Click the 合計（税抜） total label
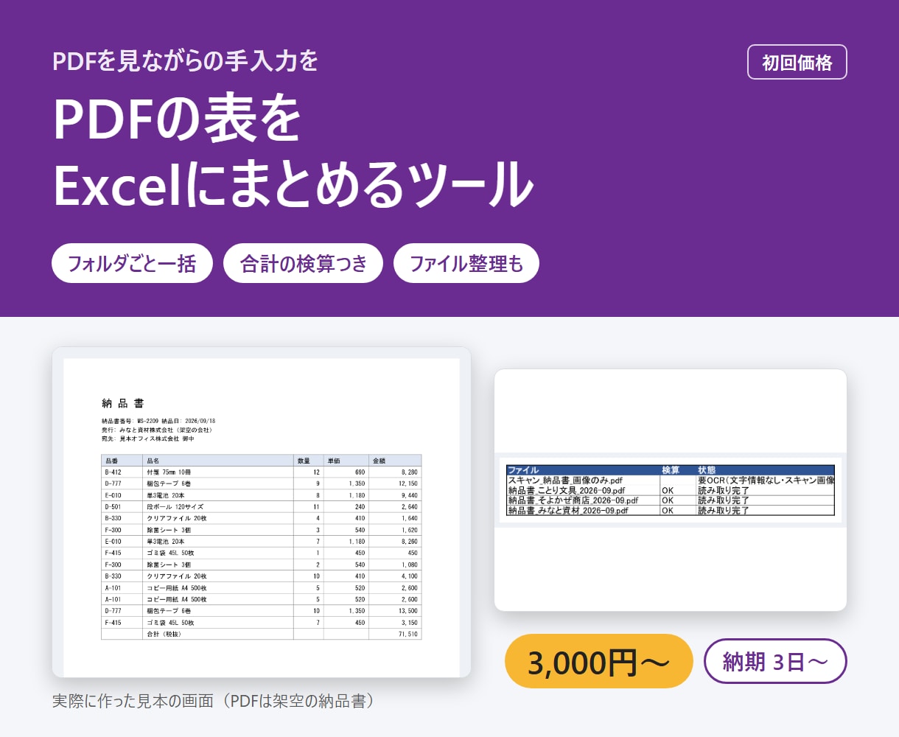Screen dimensions: 899x737 click(x=164, y=634)
